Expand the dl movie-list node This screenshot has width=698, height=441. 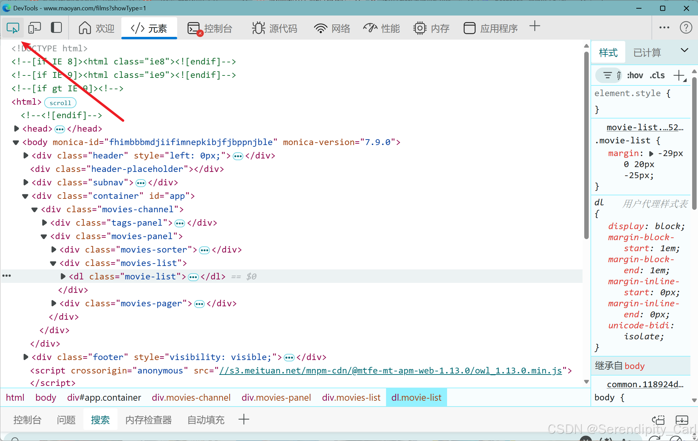(63, 276)
